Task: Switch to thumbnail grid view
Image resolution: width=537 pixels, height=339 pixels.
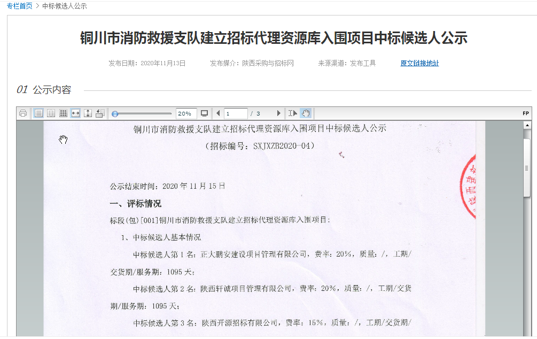Action: 63,113
